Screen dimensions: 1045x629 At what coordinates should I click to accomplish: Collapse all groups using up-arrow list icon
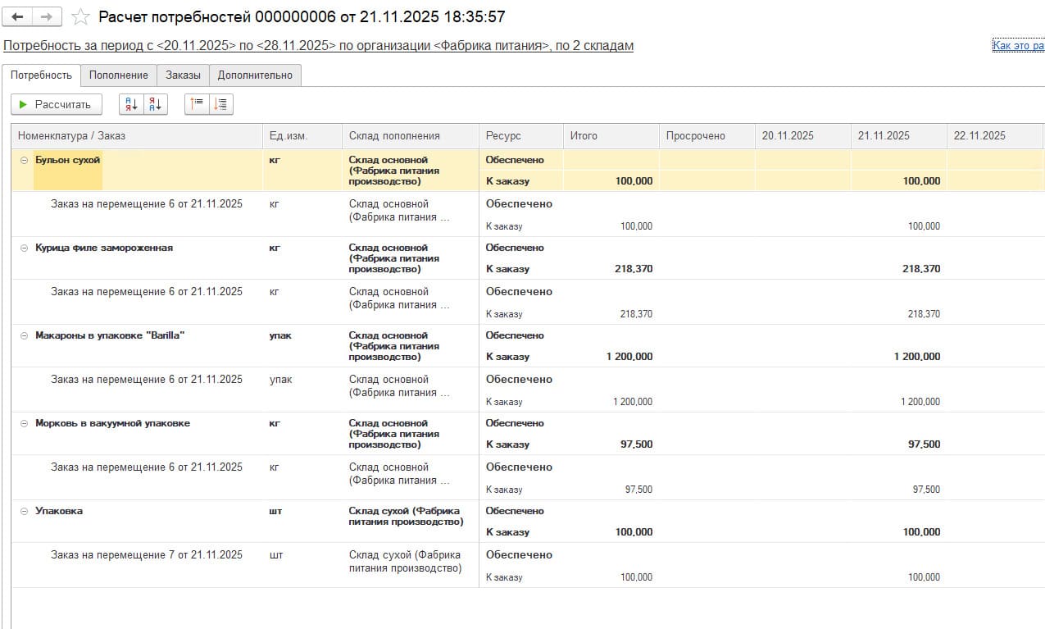197,104
